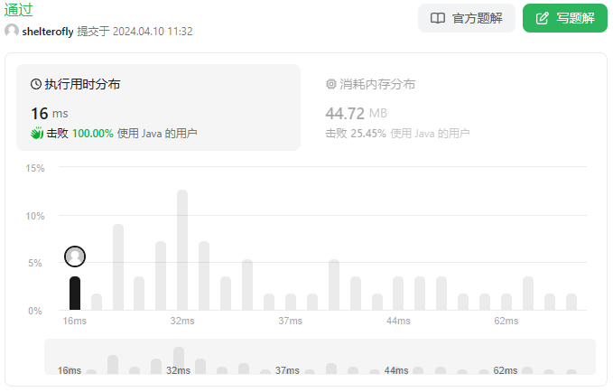Screen dimensions: 613x392
Task: Click the clock icon beside 执行用时分布
Action: click(x=36, y=84)
